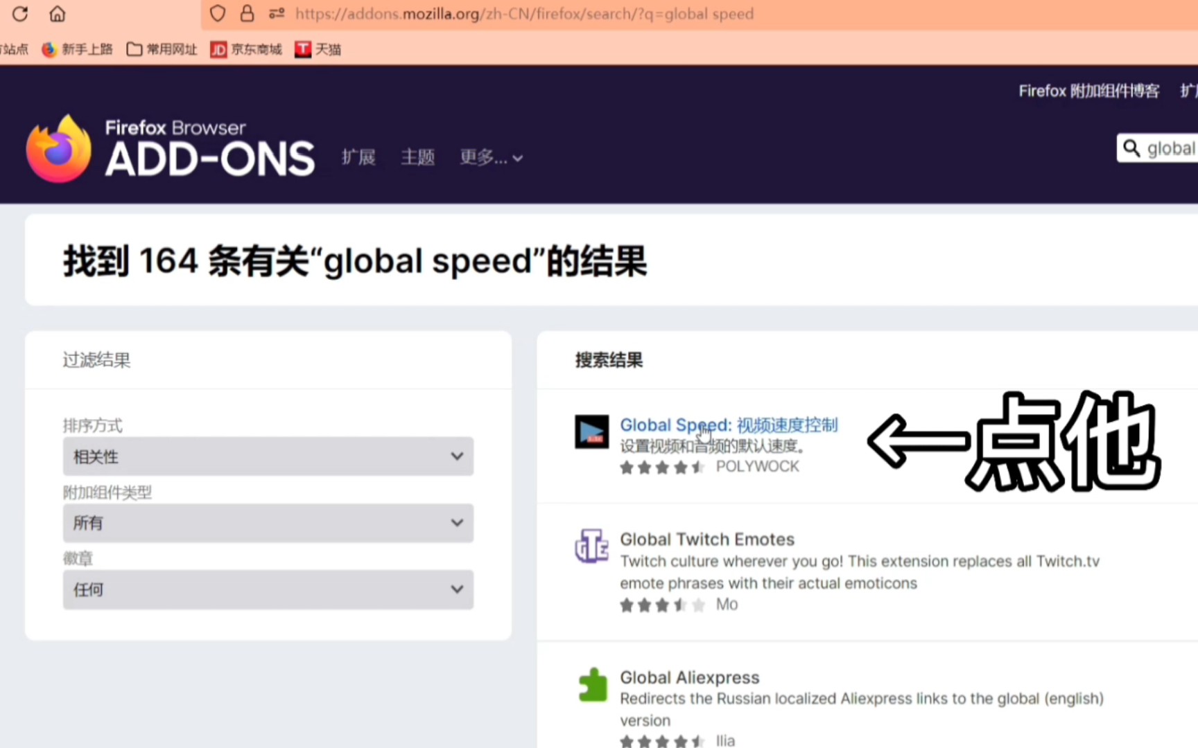Open Global Speed: 视频速度控制 result
The height and width of the screenshot is (748, 1198).
pyautogui.click(x=729, y=425)
